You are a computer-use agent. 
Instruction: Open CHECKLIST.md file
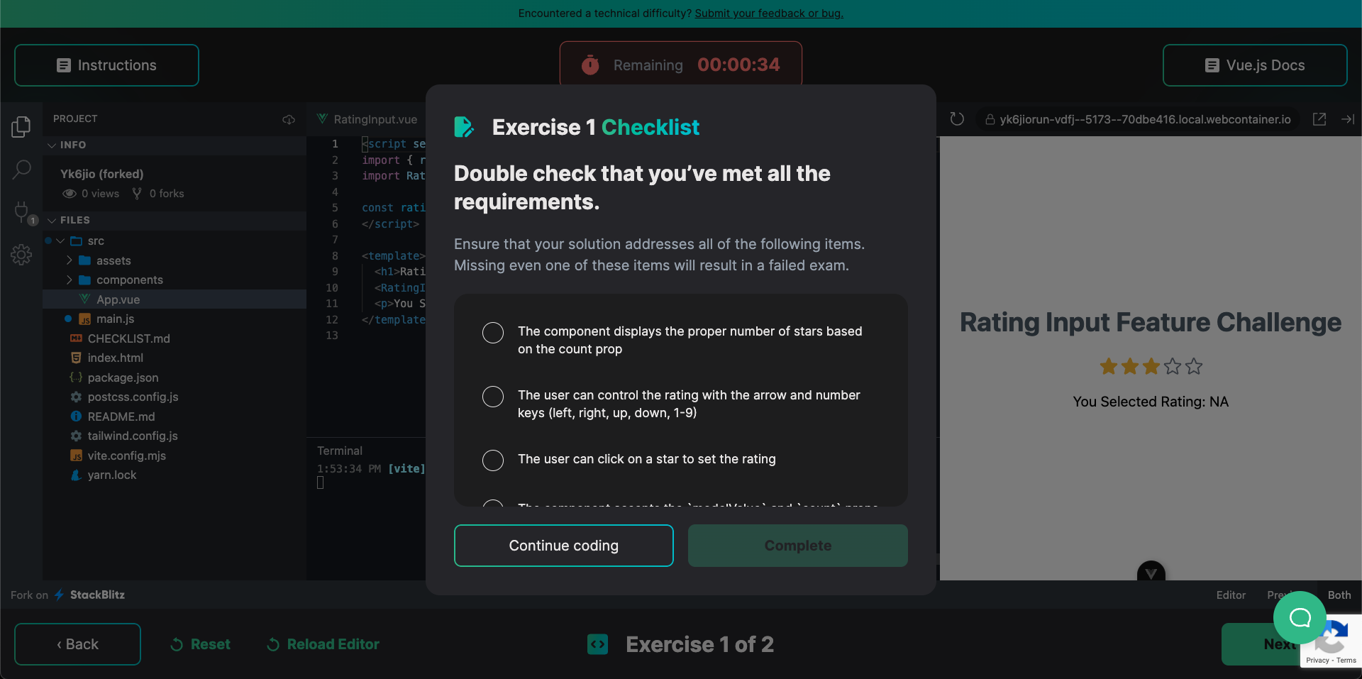coord(175,338)
